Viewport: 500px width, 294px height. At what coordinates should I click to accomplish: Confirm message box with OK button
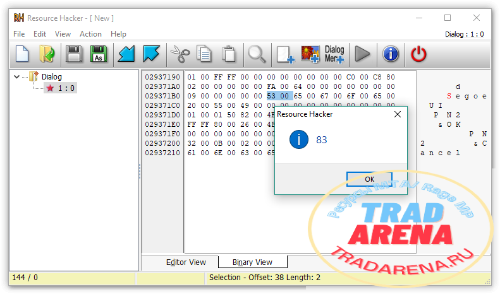point(369,179)
